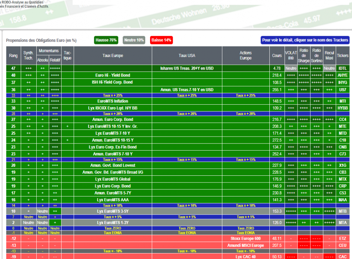Open Amun. US Treas.7-10 Y en USD
This screenshot has width=352, height=259.
click(187, 90)
